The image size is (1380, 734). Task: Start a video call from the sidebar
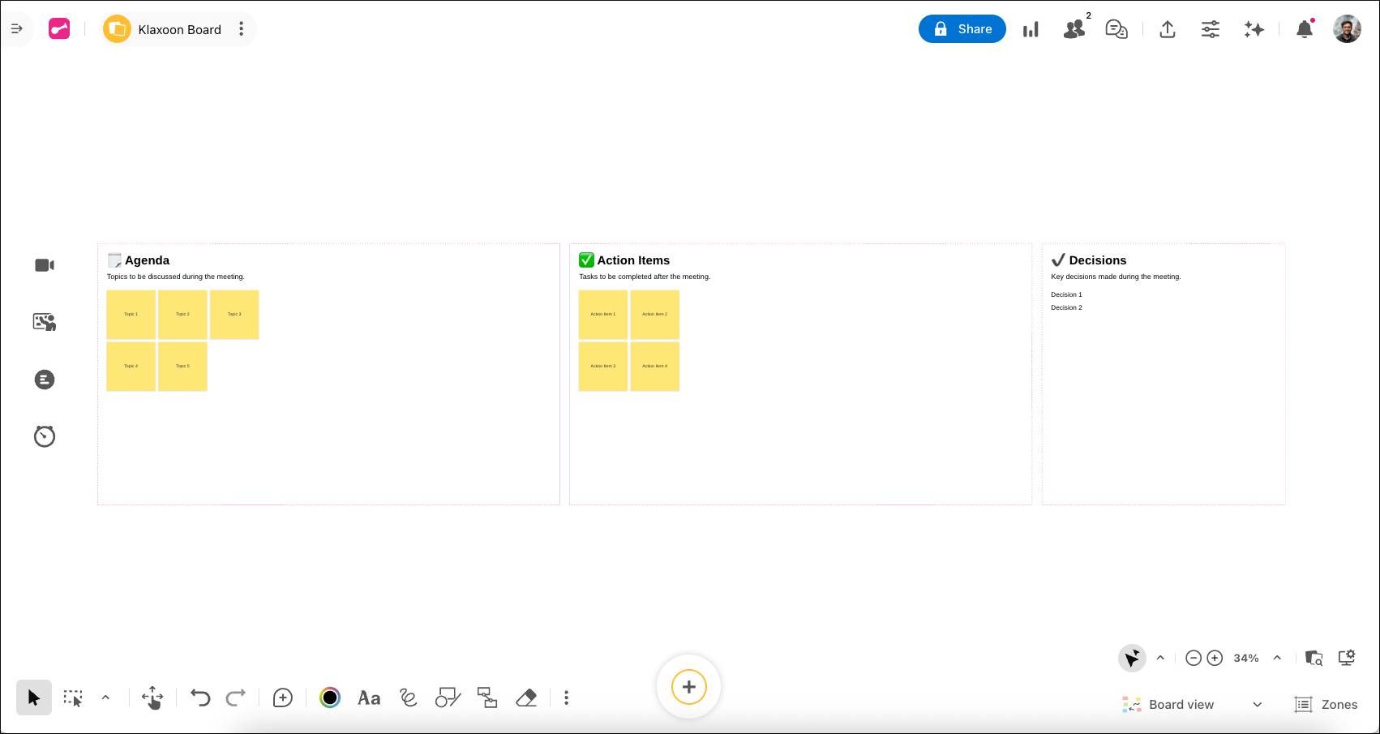pos(44,264)
